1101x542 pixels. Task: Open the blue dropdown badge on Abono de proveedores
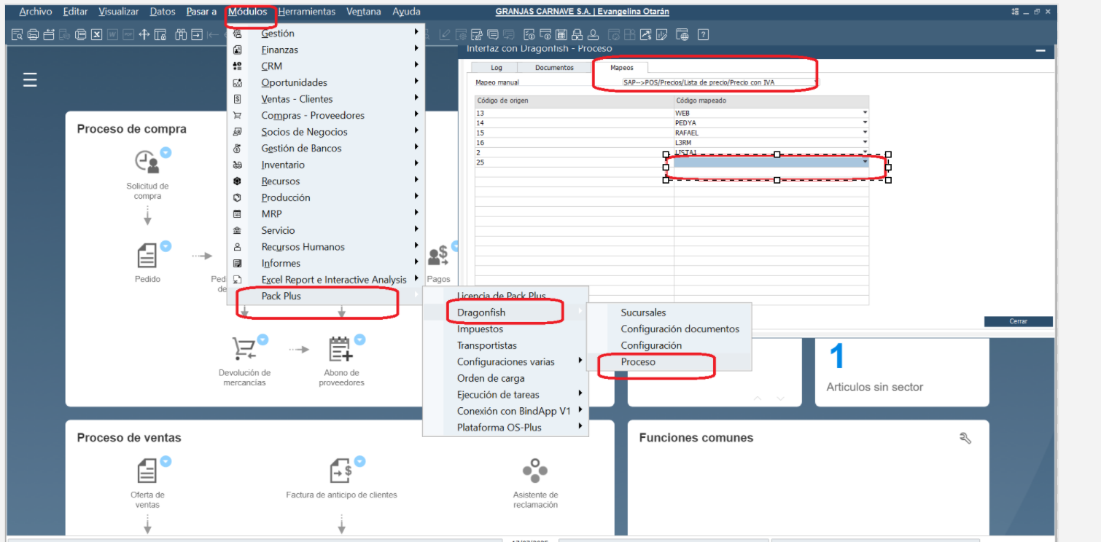tap(359, 339)
